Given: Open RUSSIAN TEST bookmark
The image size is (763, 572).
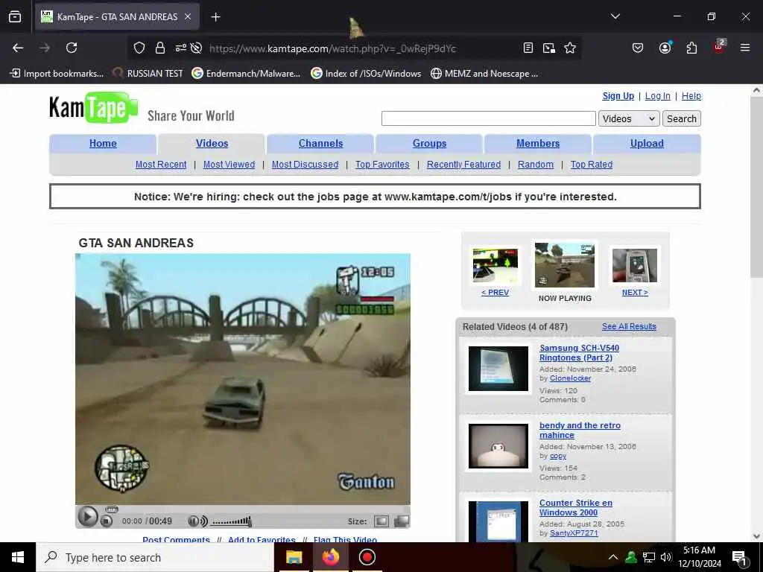Looking at the screenshot, I should coord(148,74).
